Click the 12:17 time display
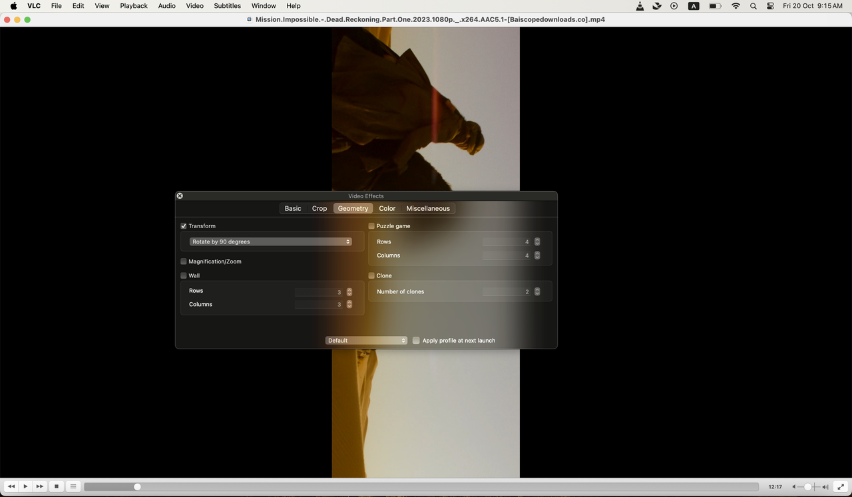The width and height of the screenshot is (852, 497). tap(776, 486)
